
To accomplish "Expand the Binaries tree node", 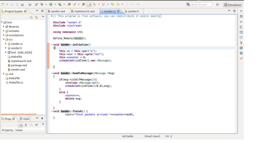I will click(4, 26).
